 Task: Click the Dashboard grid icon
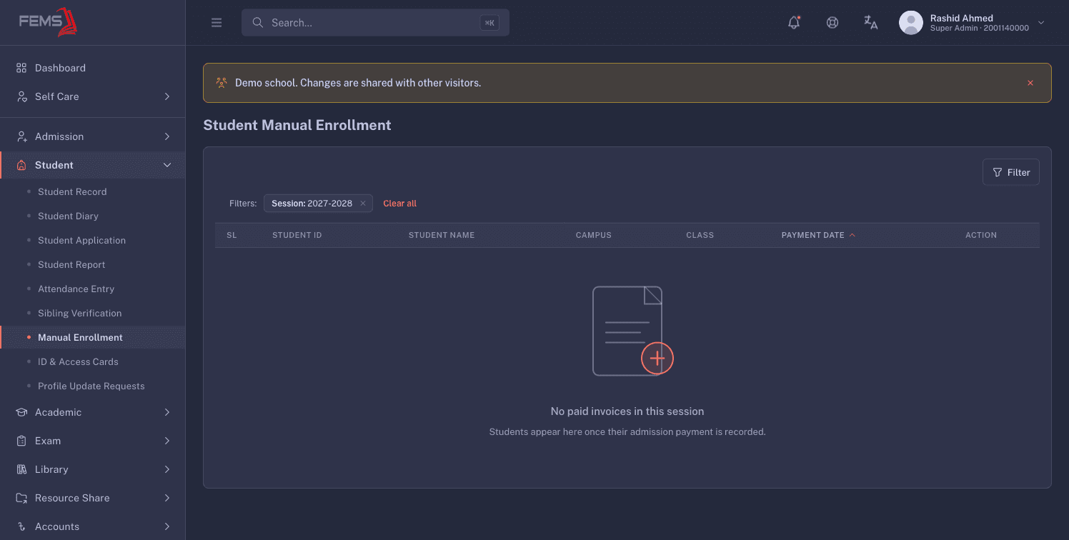pyautogui.click(x=21, y=68)
